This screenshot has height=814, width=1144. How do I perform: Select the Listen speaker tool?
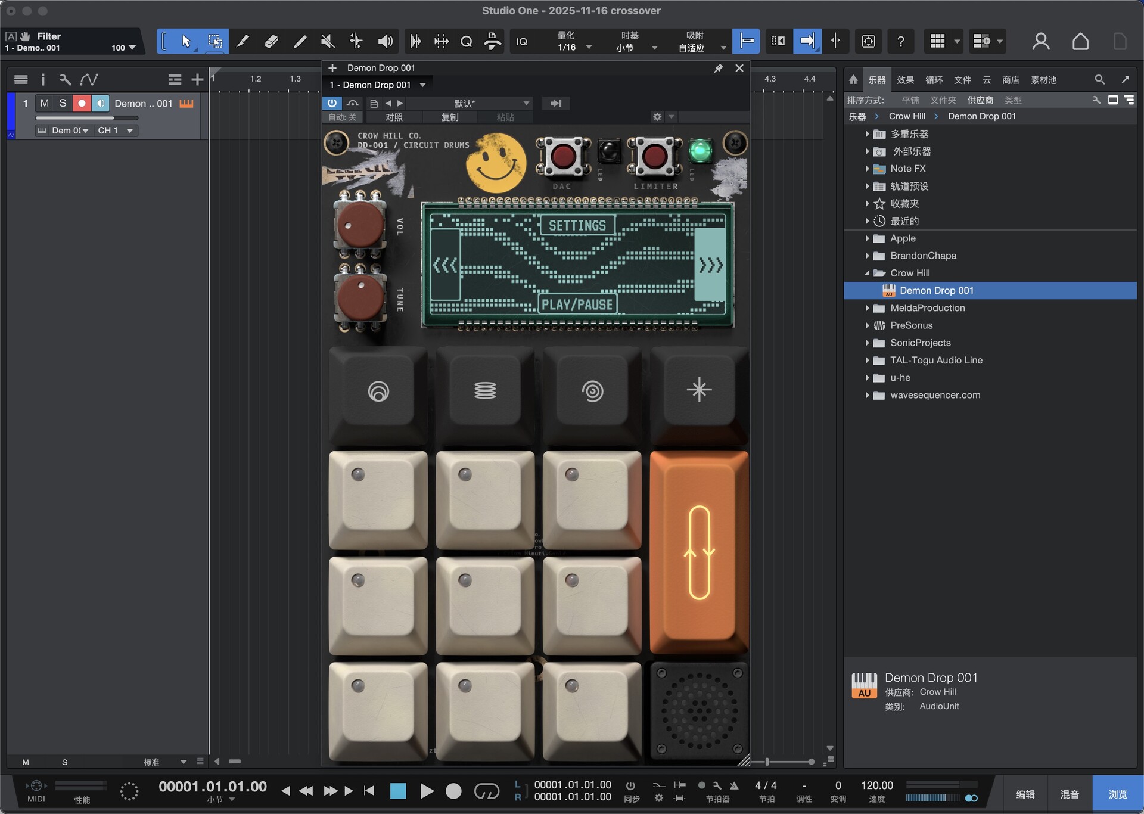click(x=385, y=41)
